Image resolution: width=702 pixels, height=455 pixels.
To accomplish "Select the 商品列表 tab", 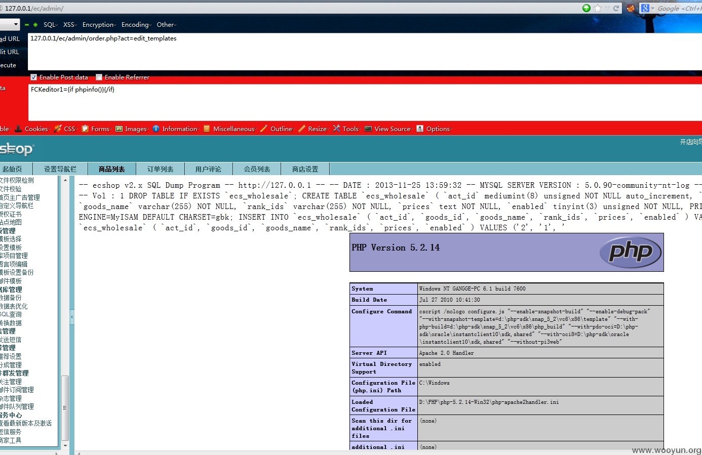I will pyautogui.click(x=112, y=169).
